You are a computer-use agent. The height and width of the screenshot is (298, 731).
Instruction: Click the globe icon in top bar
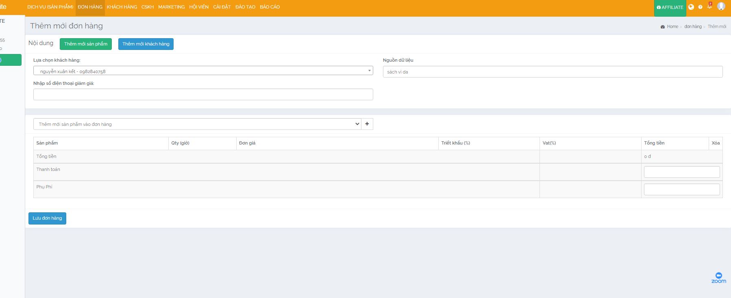pos(691,7)
